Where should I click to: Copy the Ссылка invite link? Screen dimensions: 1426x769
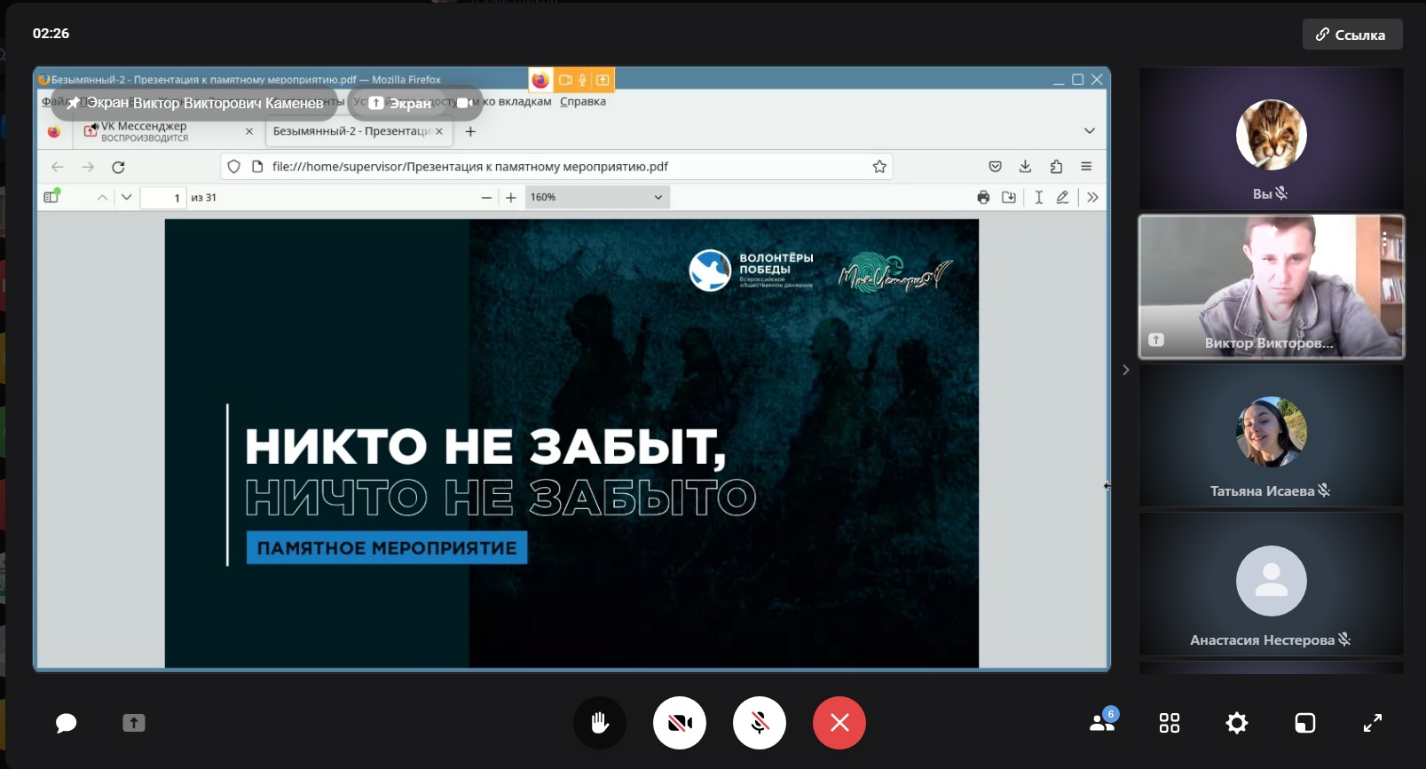tap(1352, 35)
